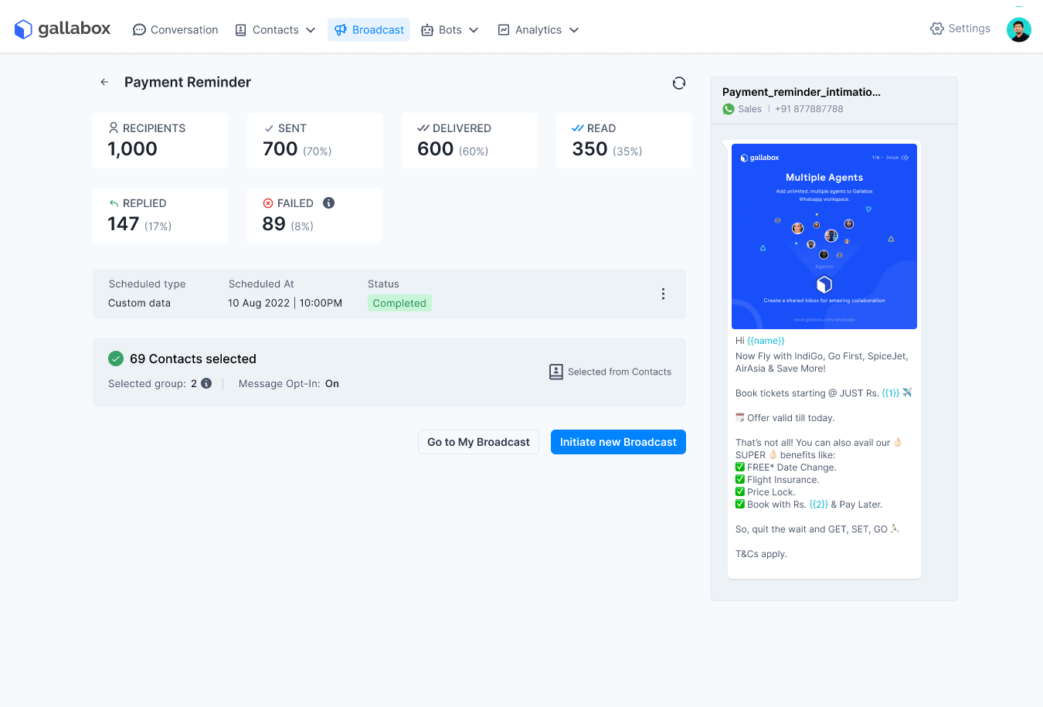This screenshot has width=1043, height=707.
Task: Click "69 Contacts selected" text
Action: 193,359
